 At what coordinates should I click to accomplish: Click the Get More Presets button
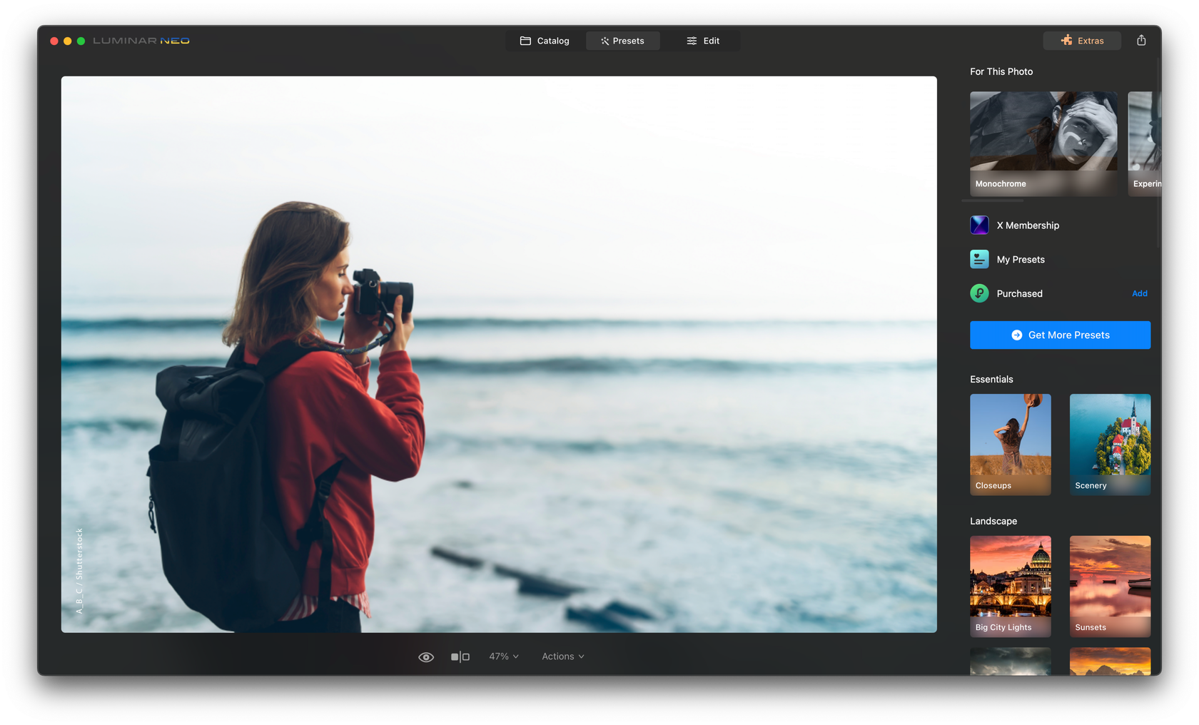[1060, 335]
